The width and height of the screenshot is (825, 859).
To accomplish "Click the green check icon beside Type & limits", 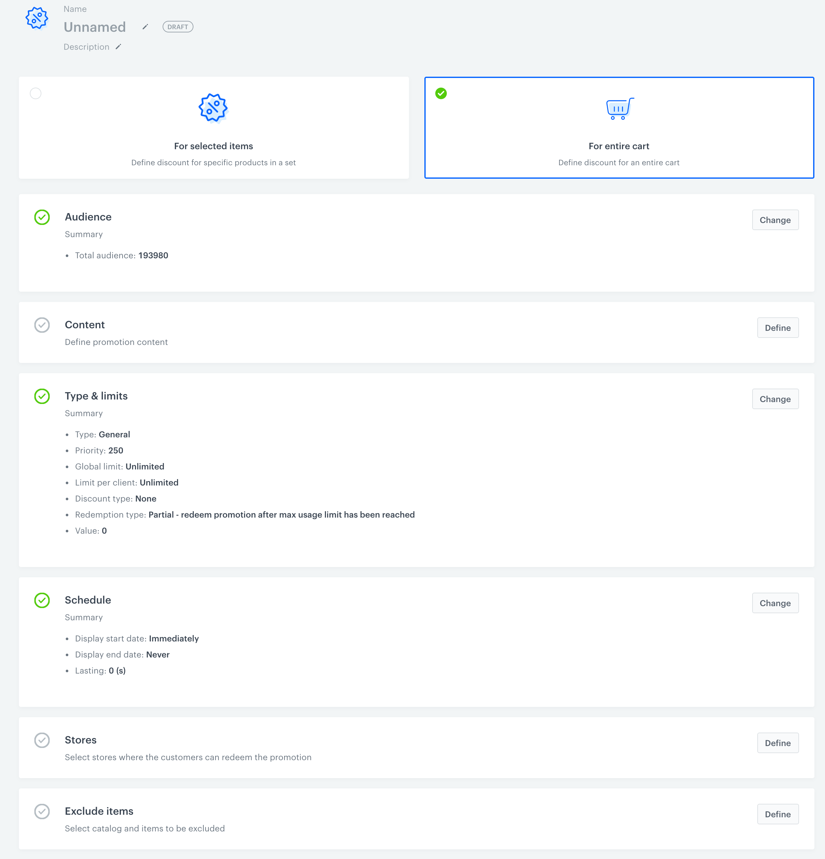I will point(42,396).
